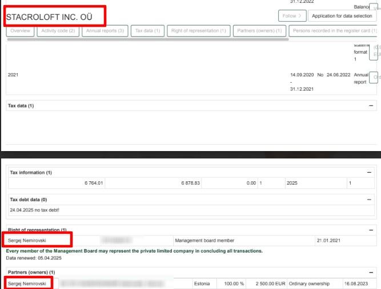Select the Tax data (1) tab

147,31
